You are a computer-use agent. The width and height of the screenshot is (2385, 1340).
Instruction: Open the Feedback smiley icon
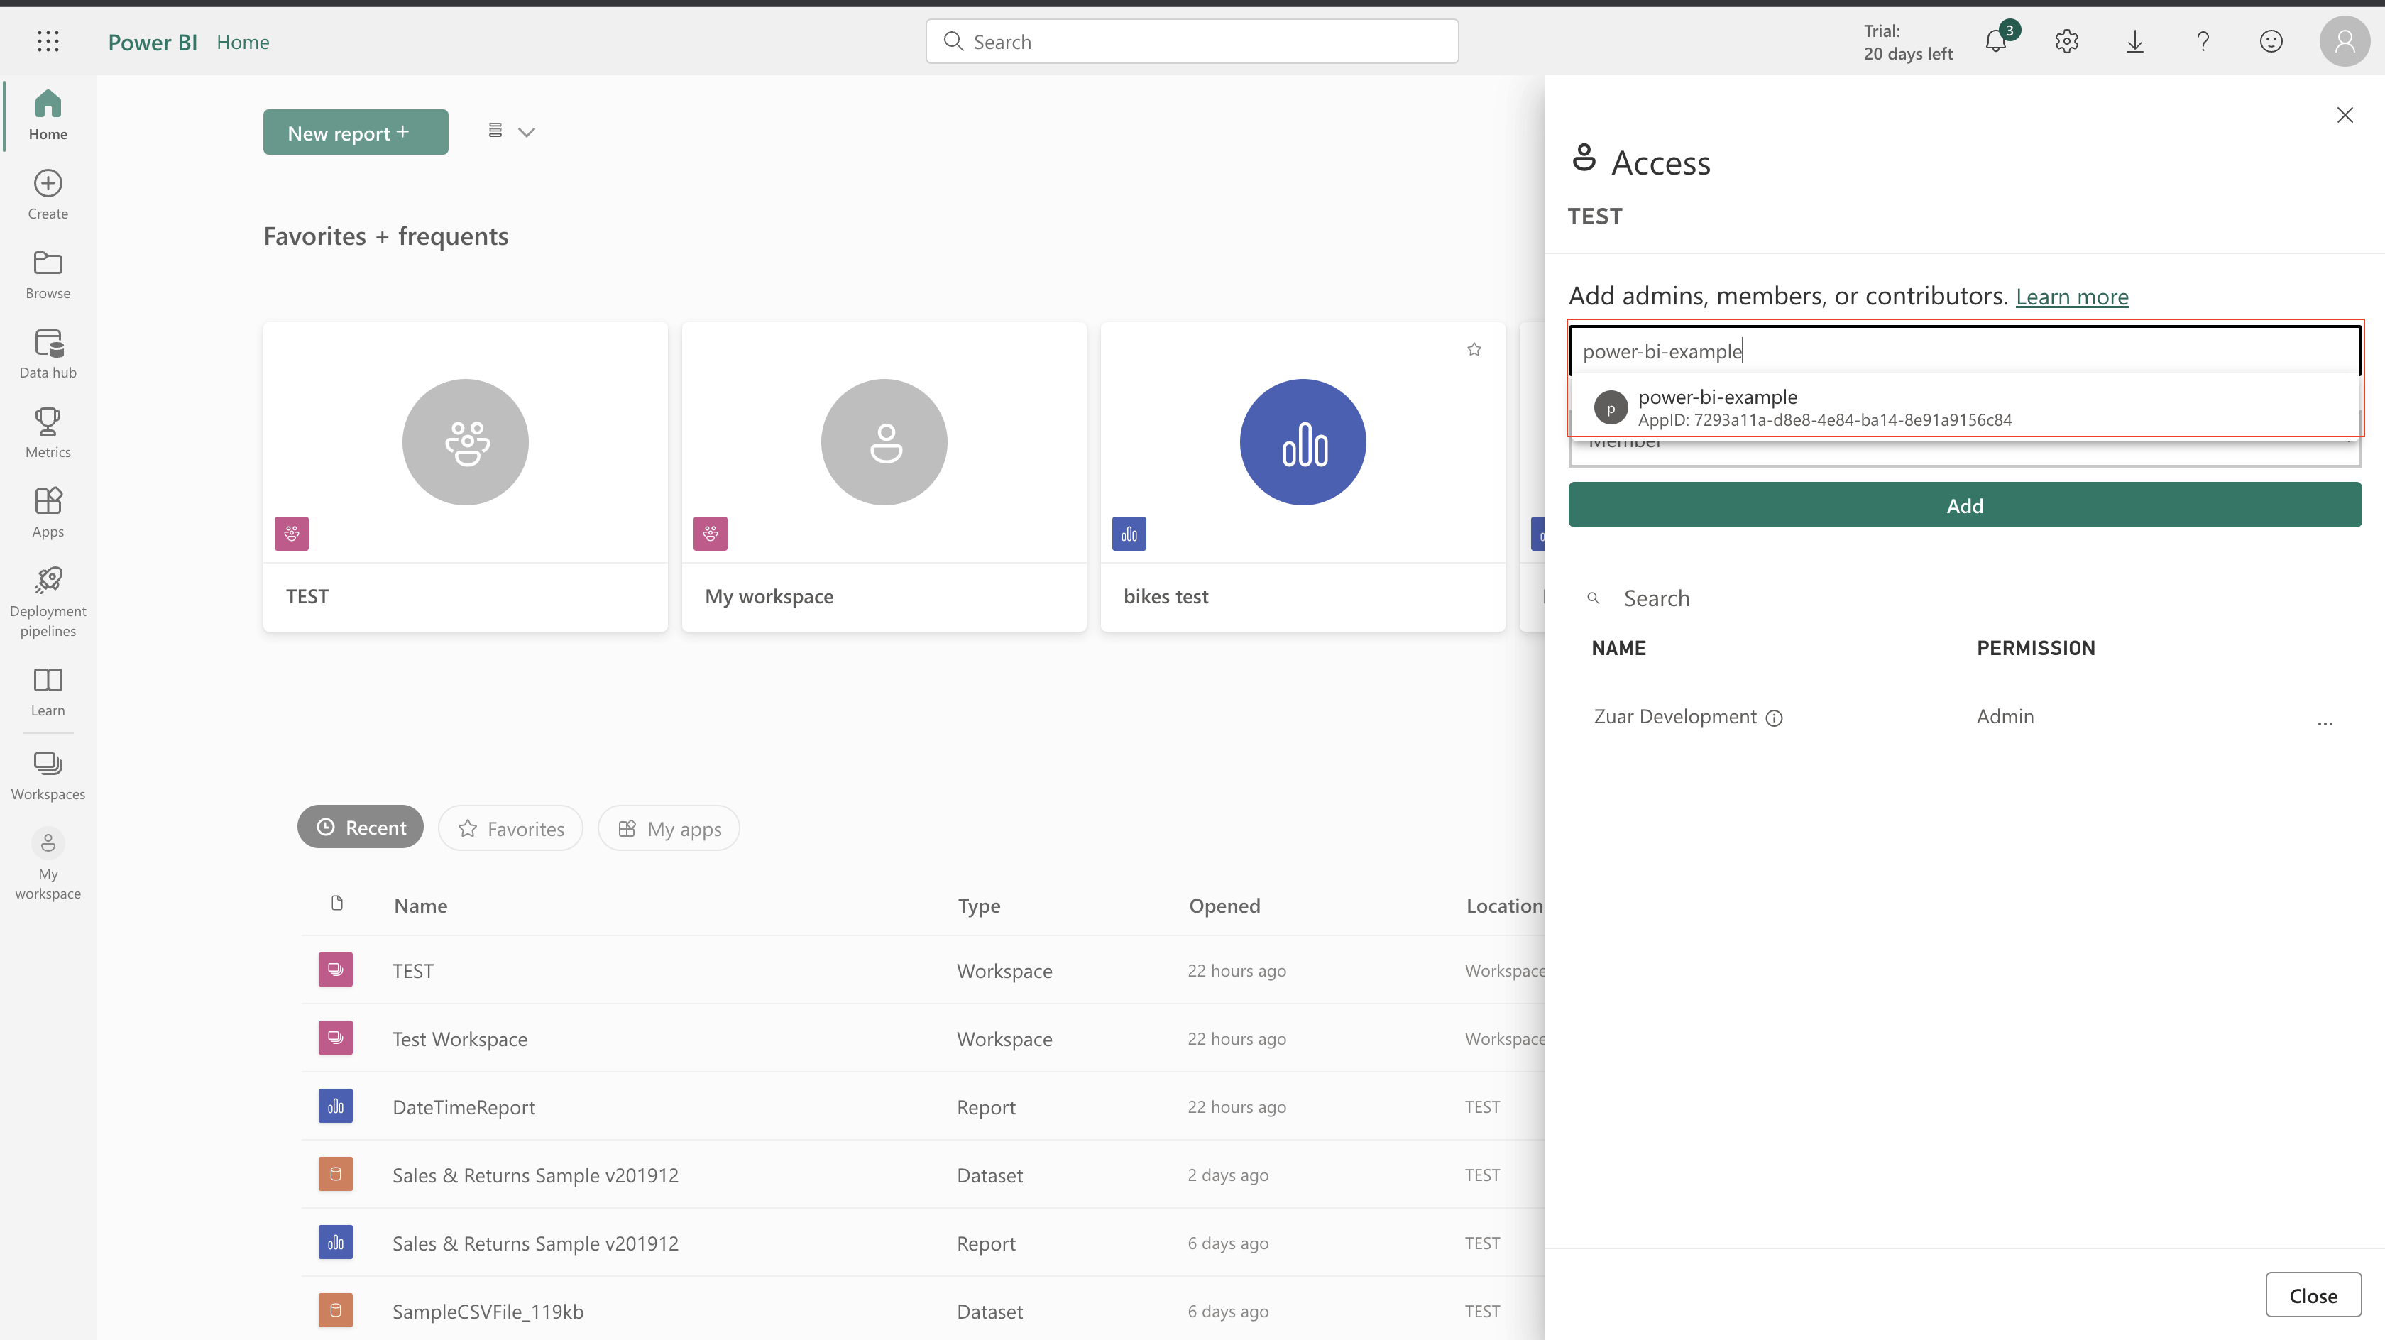click(x=2271, y=42)
